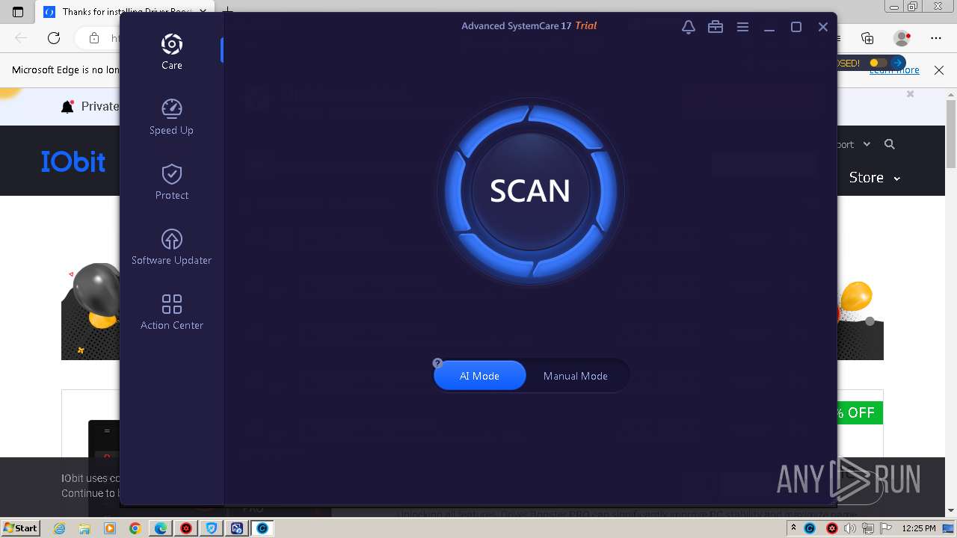
Task: Open Edge profile avatar
Action: pyautogui.click(x=902, y=38)
